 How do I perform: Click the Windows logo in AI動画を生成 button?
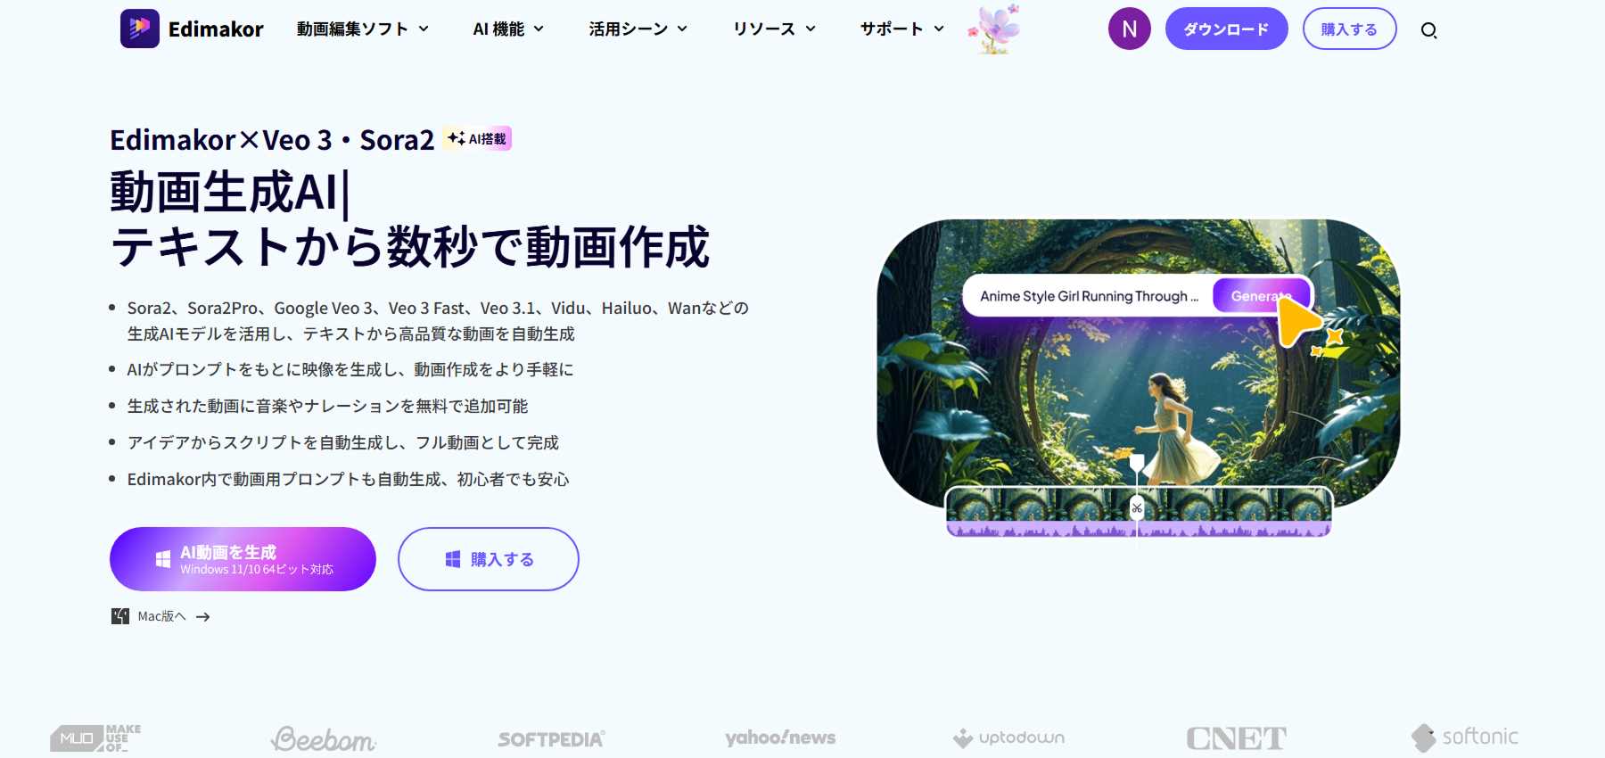coord(163,559)
